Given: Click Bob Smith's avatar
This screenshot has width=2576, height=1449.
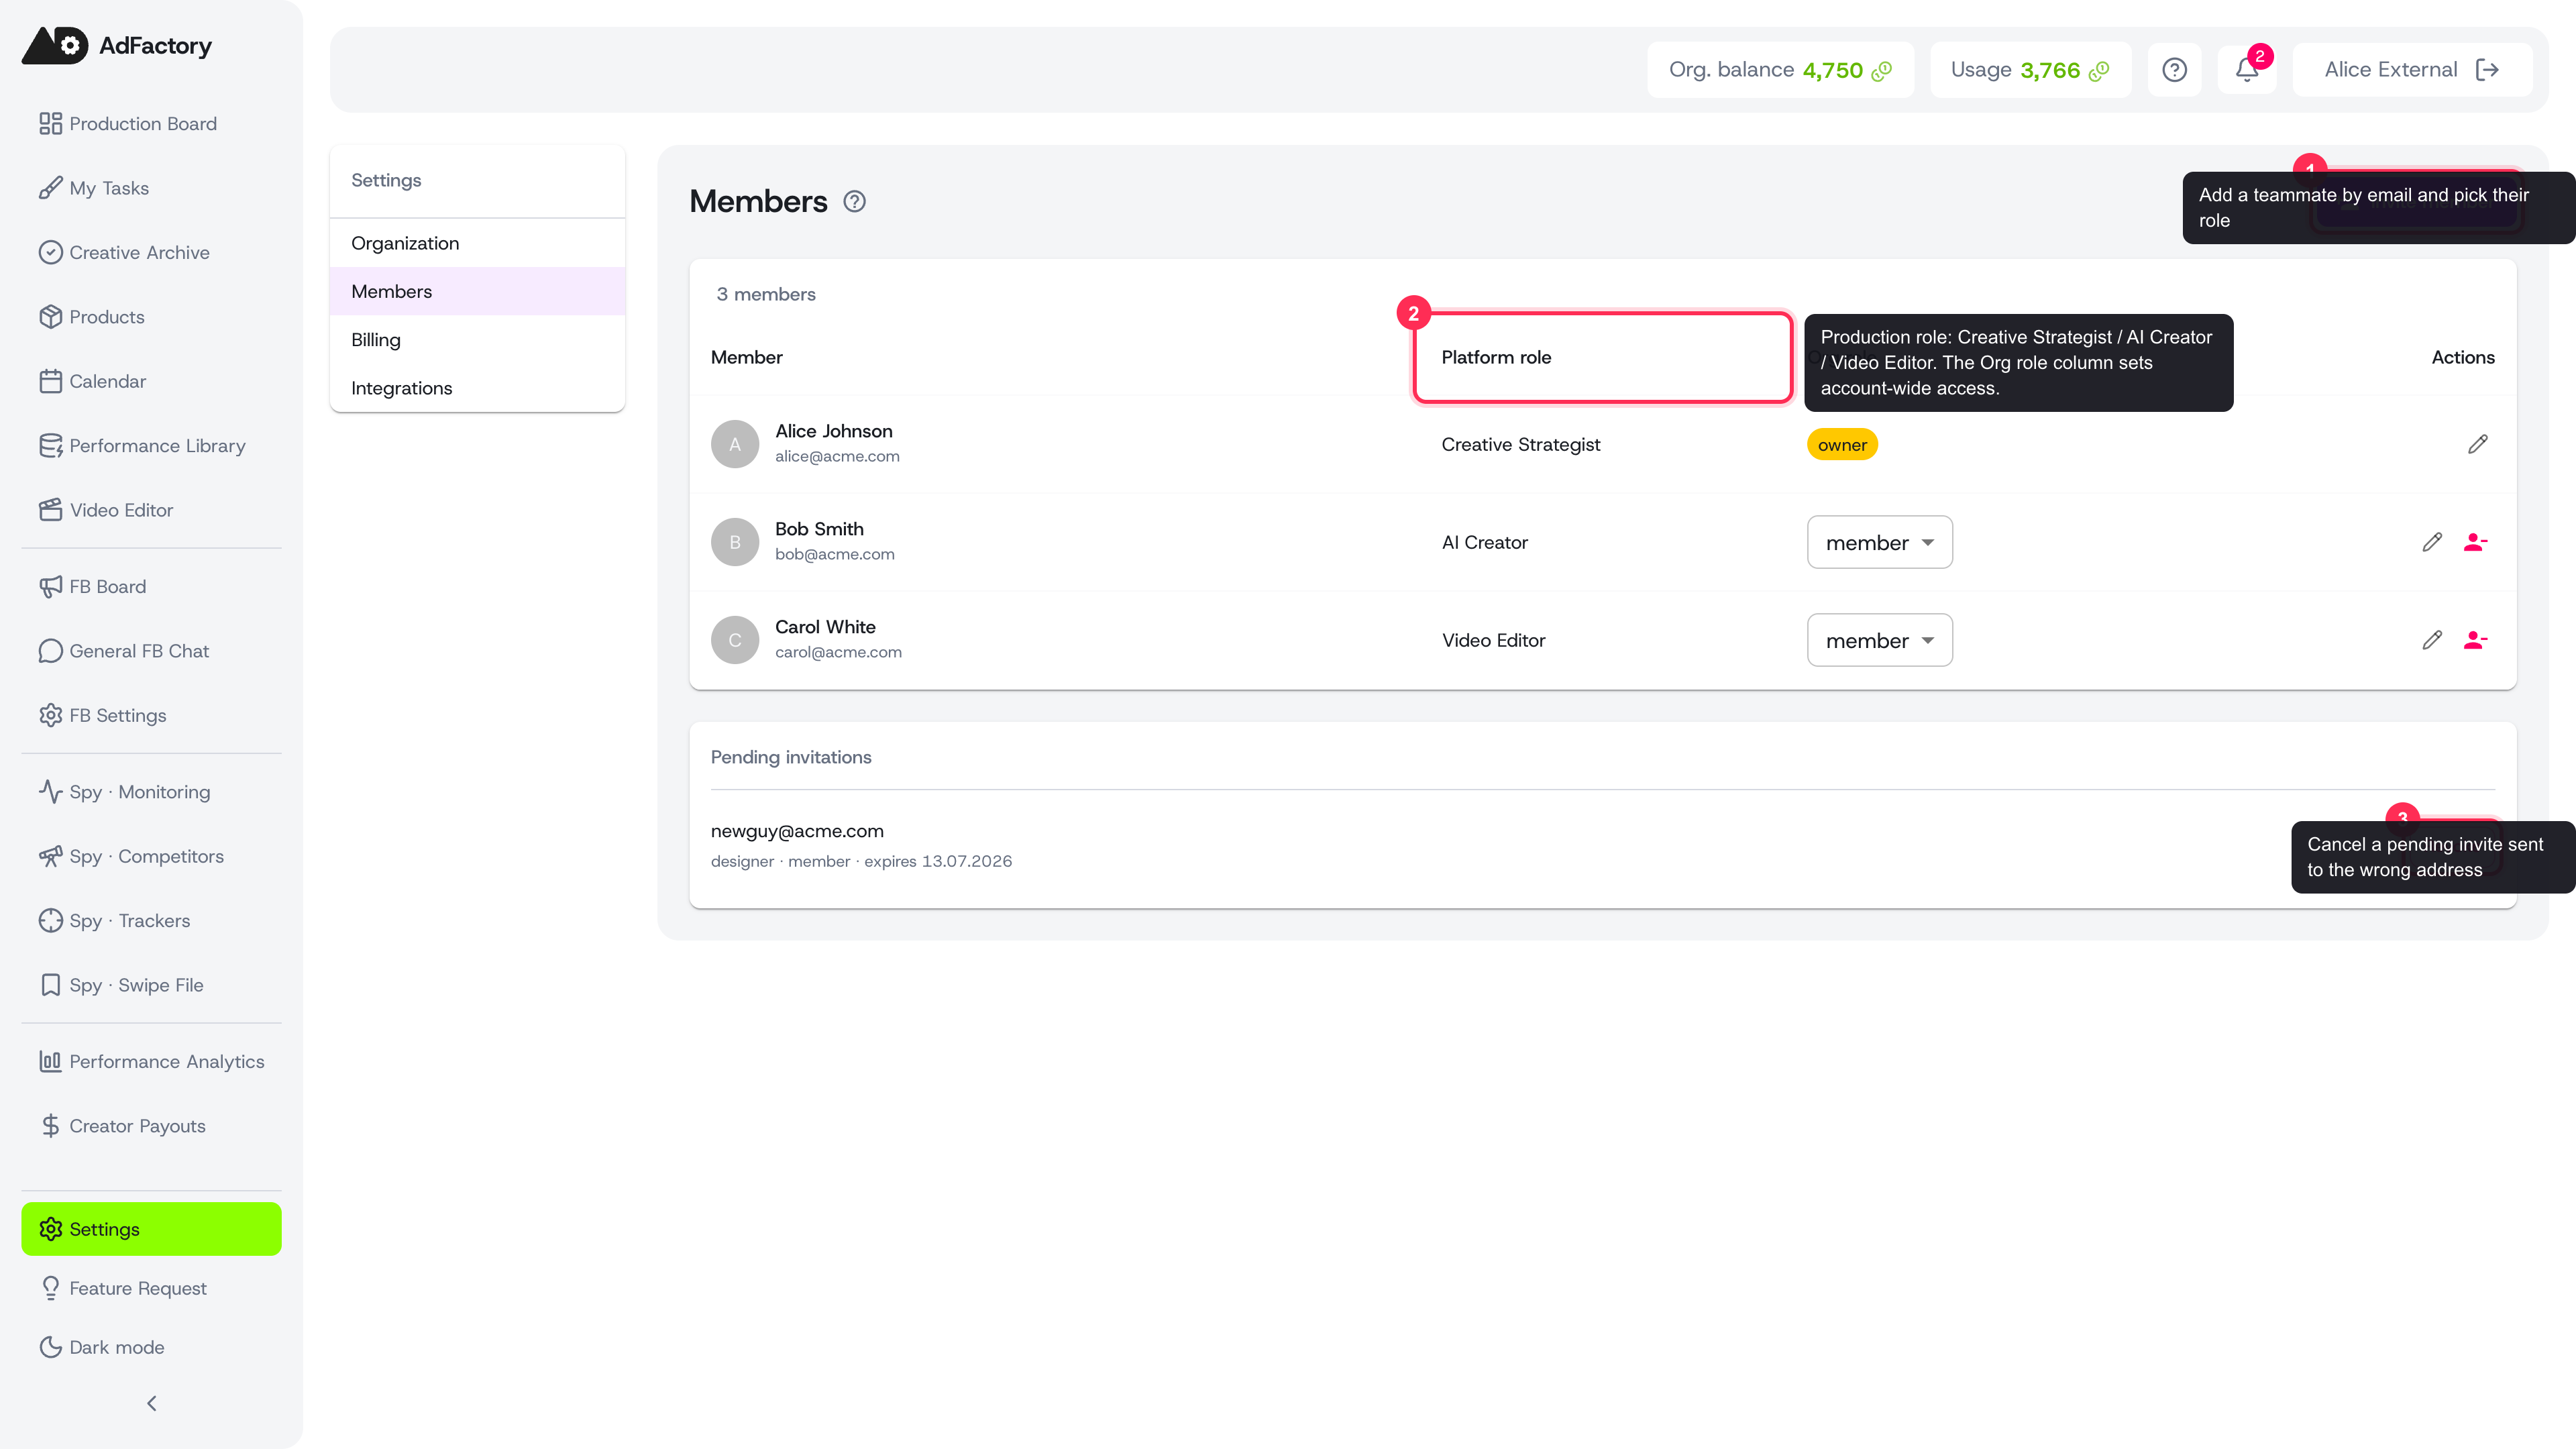Looking at the screenshot, I should [x=735, y=542].
